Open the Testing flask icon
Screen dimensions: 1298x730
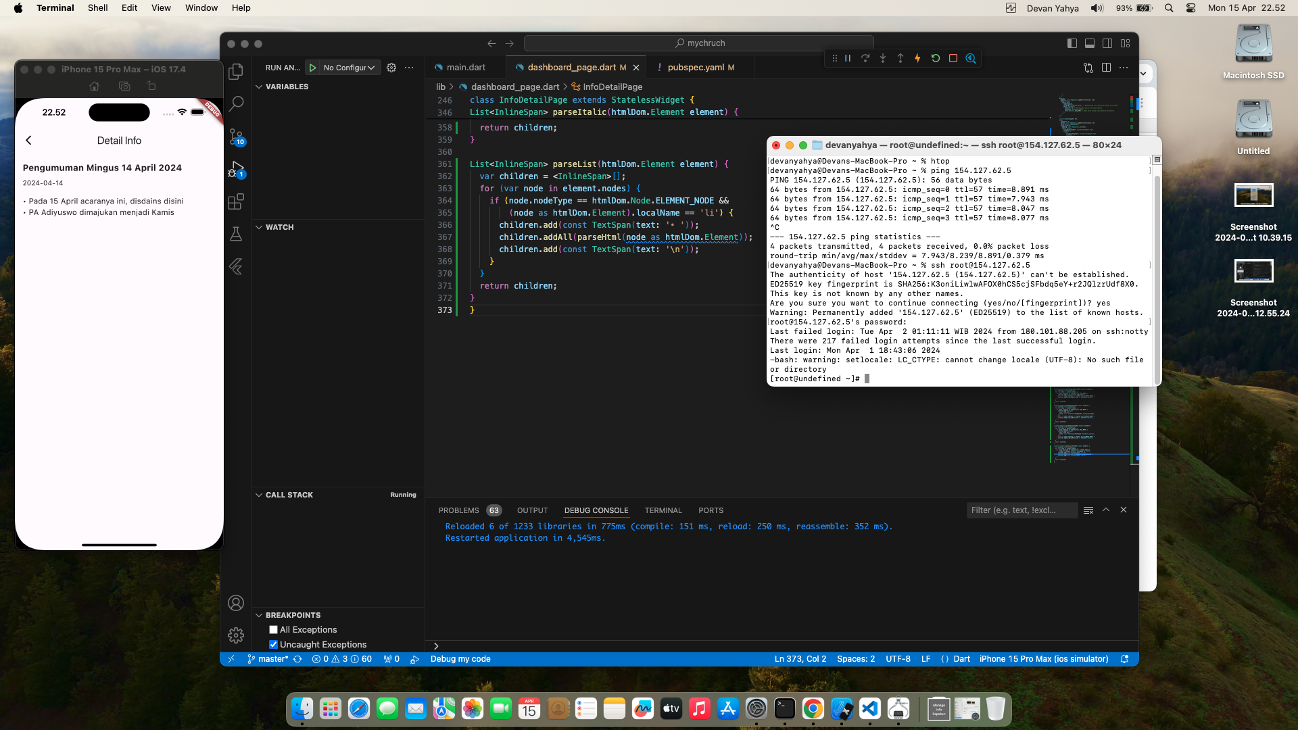point(236,234)
